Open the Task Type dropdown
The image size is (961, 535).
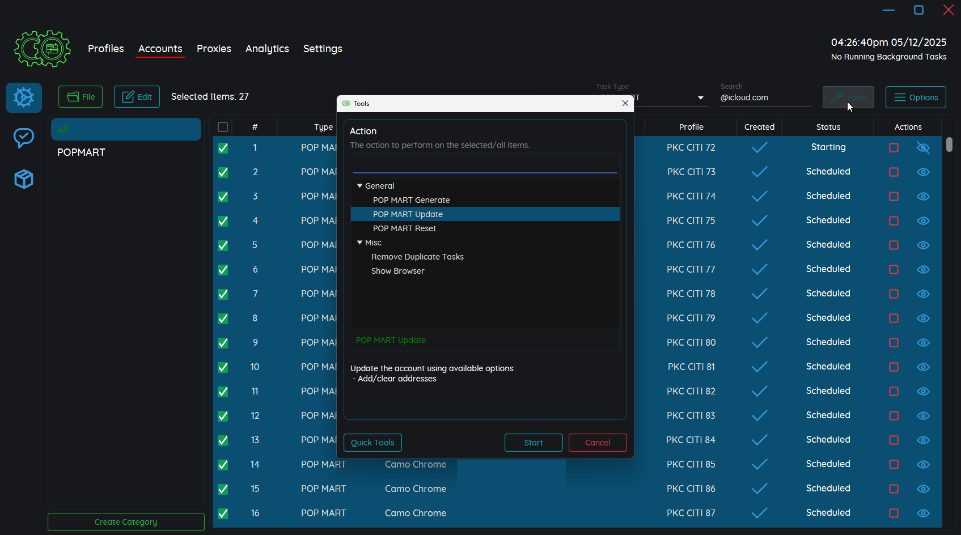pos(701,98)
